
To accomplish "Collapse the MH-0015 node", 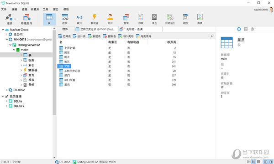I will tap(6, 39).
